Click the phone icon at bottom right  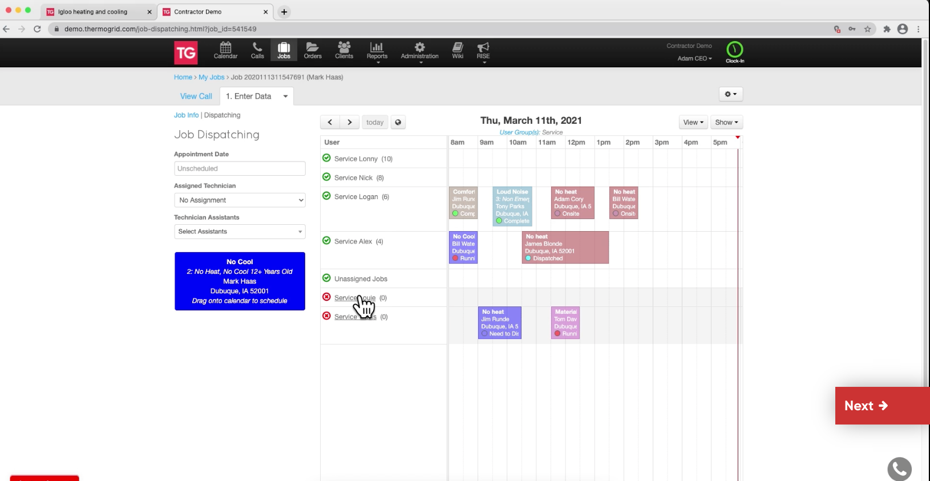[900, 469]
